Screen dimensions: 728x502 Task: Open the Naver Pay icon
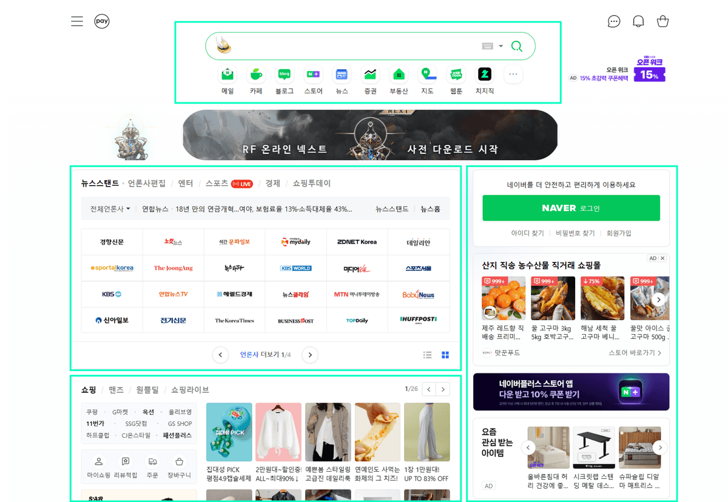click(102, 21)
